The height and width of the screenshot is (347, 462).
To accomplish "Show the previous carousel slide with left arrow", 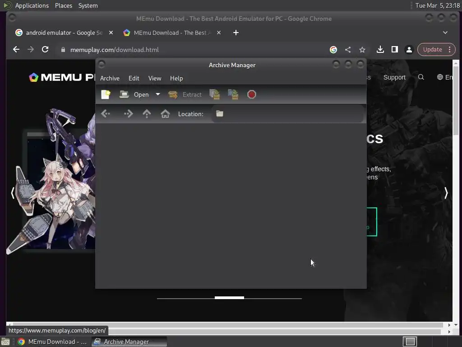I will (x=13, y=193).
